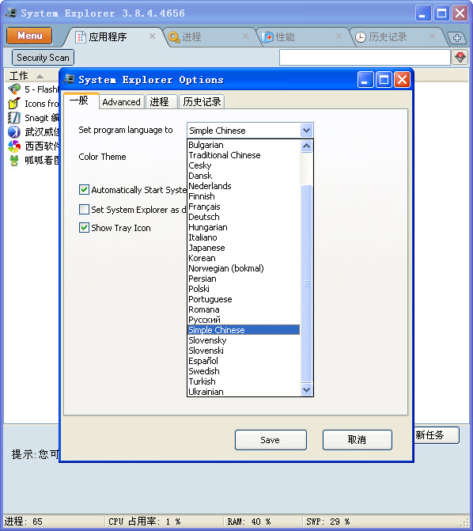The image size is (473, 531).
Task: Close the 性能 tab with its x
Action: (339, 36)
